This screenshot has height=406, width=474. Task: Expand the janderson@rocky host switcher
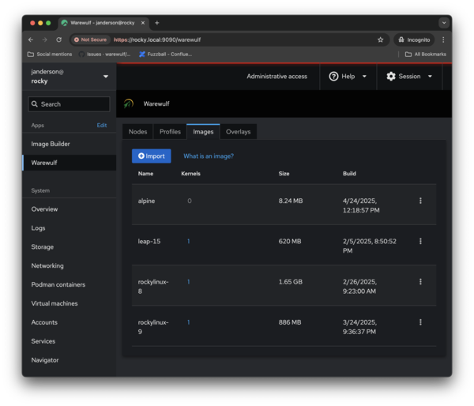pyautogui.click(x=70, y=76)
